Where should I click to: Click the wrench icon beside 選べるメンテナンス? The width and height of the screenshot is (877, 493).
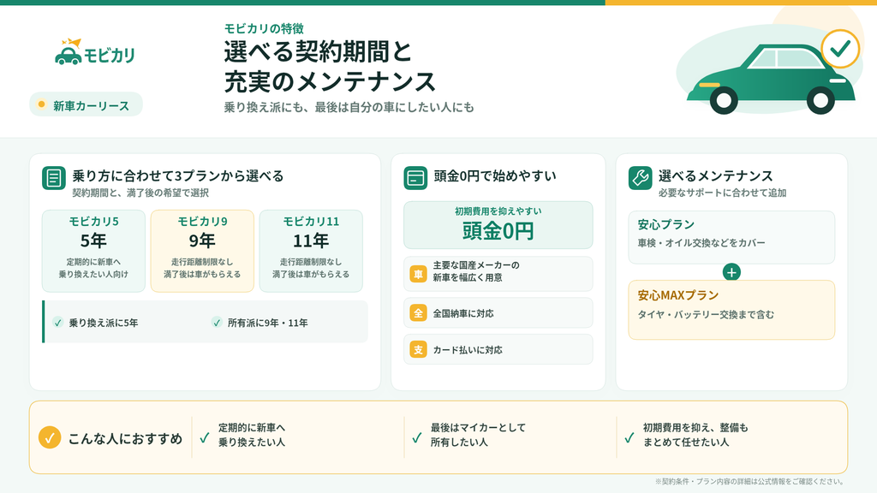[x=640, y=178]
